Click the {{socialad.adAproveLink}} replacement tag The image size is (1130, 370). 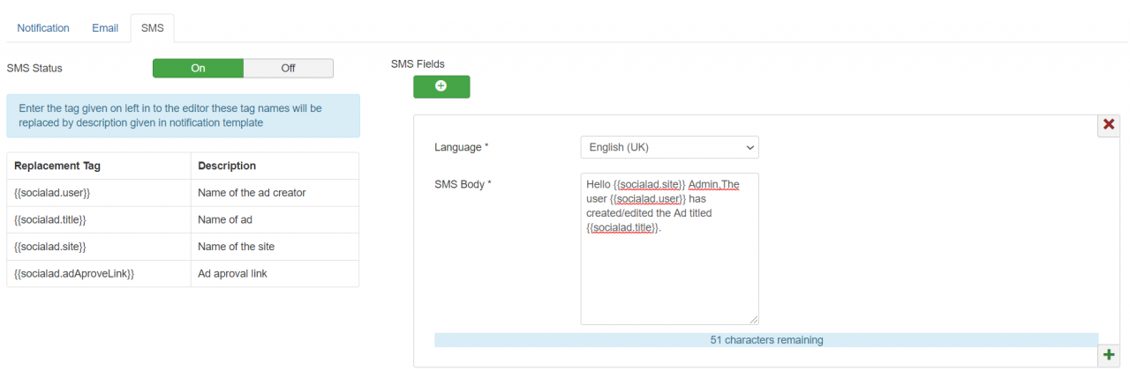tap(74, 274)
